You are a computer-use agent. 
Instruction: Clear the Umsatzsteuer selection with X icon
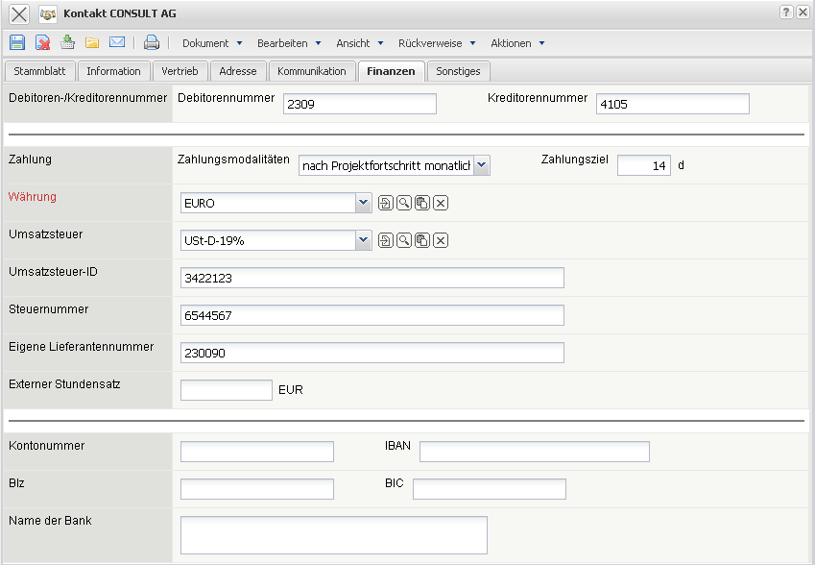tap(441, 240)
